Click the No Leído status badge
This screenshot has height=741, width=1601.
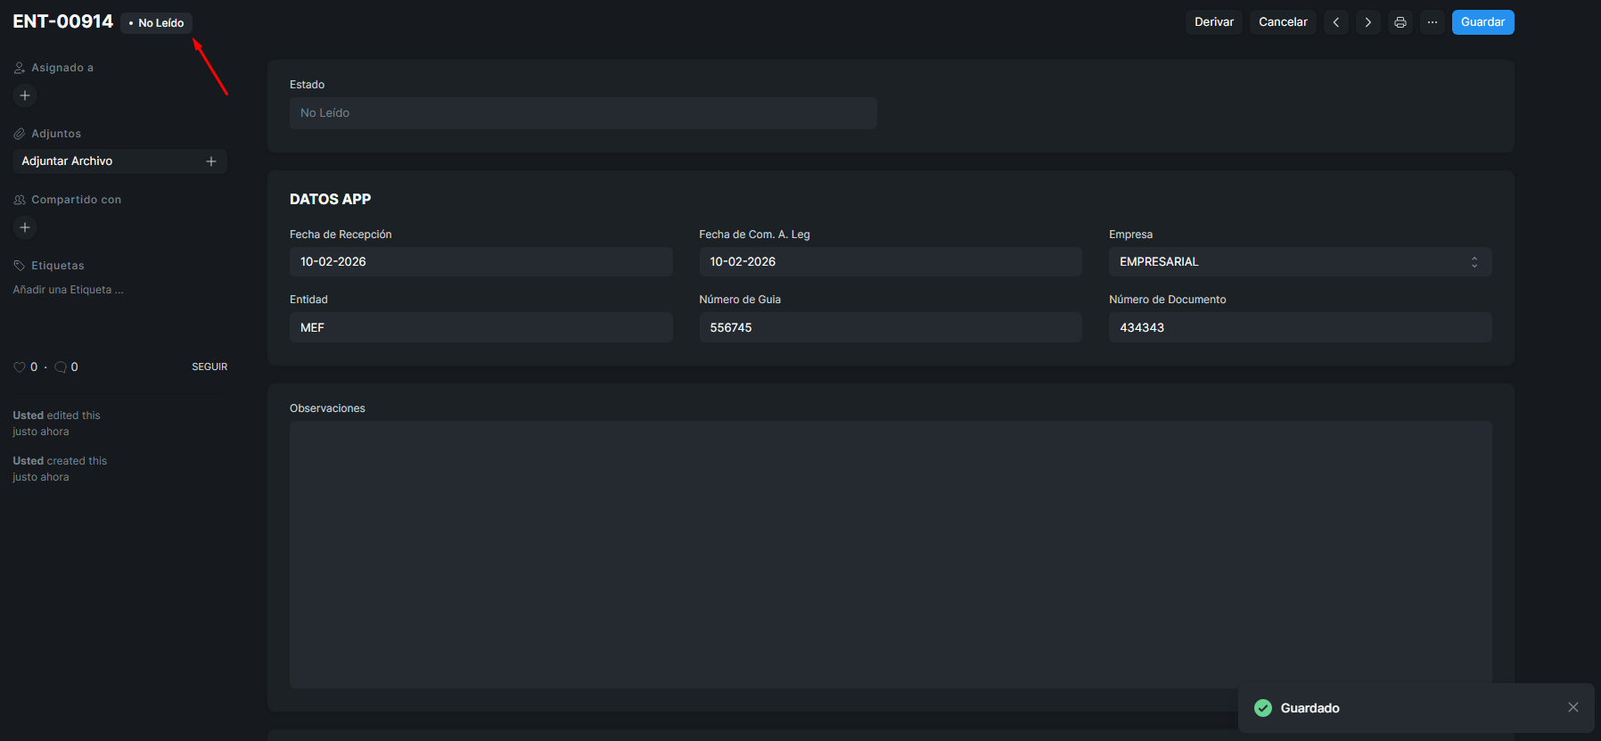pyautogui.click(x=157, y=23)
